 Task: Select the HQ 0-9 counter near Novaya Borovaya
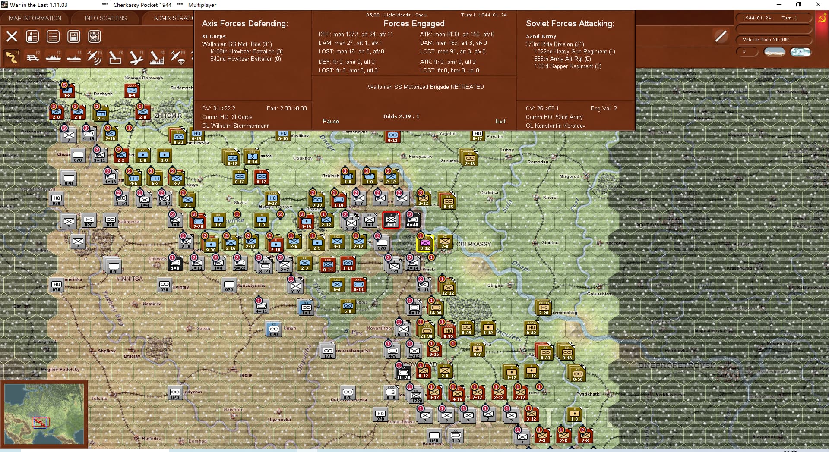(132, 91)
